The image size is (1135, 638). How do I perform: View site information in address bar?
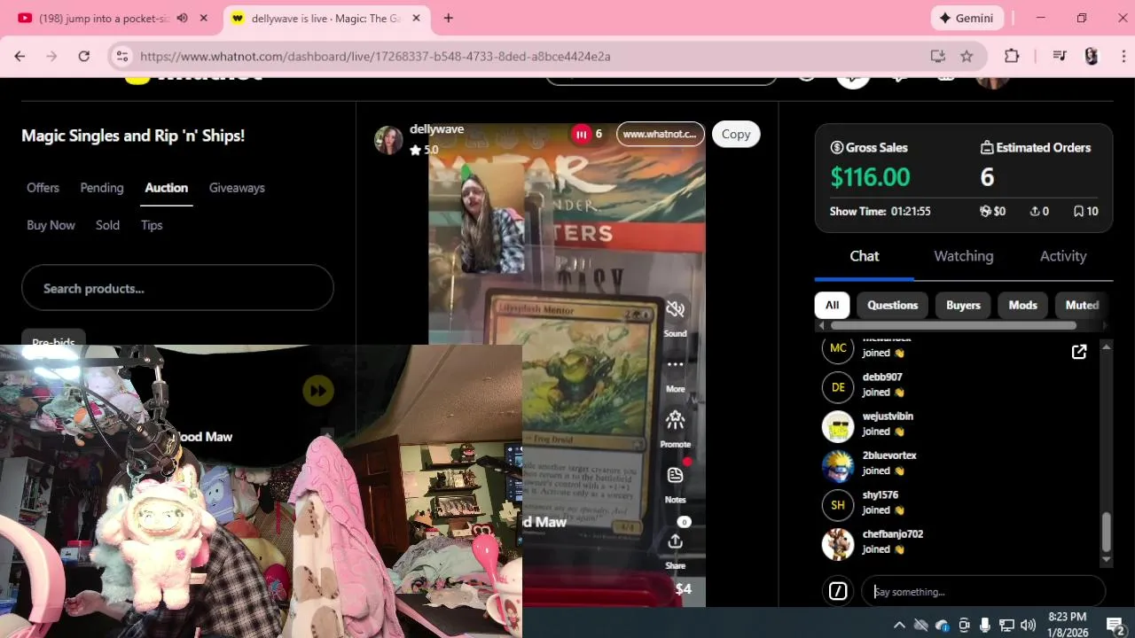click(x=122, y=56)
